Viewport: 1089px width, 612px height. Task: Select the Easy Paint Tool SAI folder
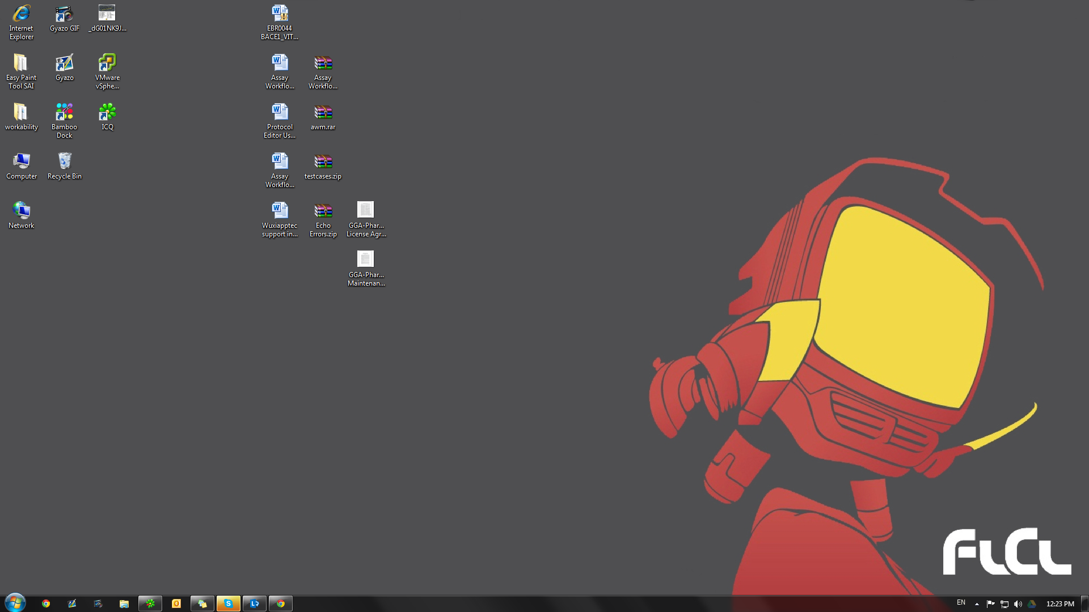[x=21, y=72]
